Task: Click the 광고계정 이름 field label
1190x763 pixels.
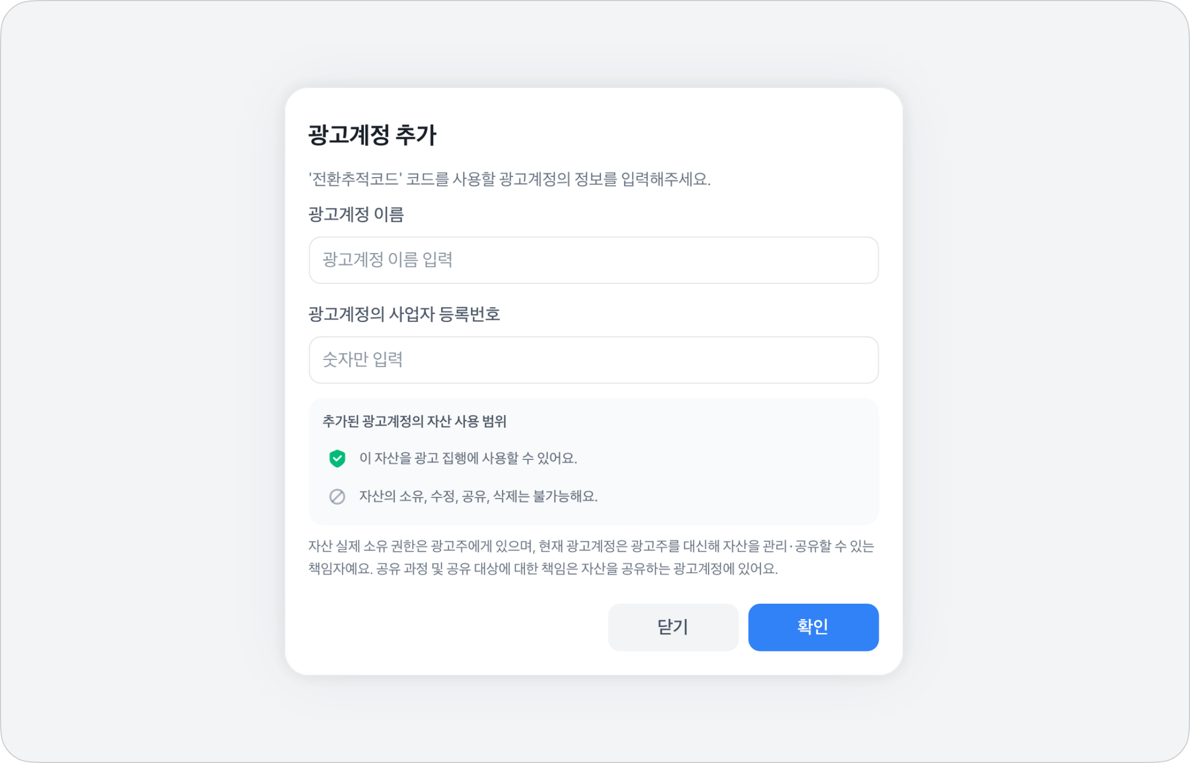Action: [356, 214]
